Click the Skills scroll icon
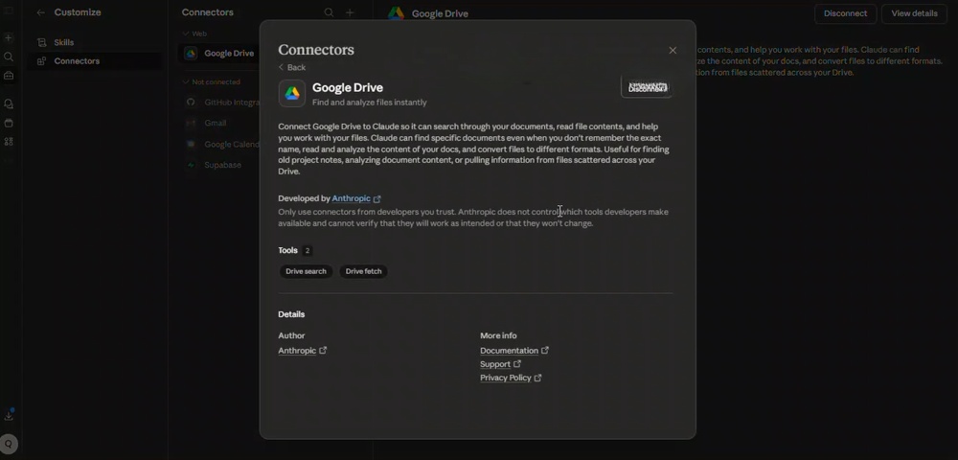The width and height of the screenshot is (958, 460). point(41,42)
